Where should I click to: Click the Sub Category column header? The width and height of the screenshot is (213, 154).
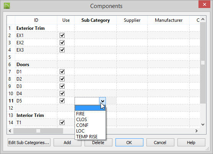click(x=96, y=20)
